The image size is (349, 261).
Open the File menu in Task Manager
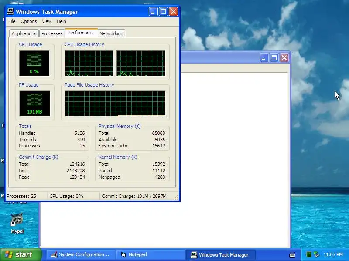click(12, 21)
